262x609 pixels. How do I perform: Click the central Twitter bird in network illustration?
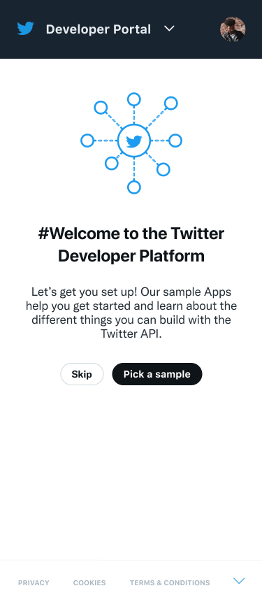(x=134, y=141)
